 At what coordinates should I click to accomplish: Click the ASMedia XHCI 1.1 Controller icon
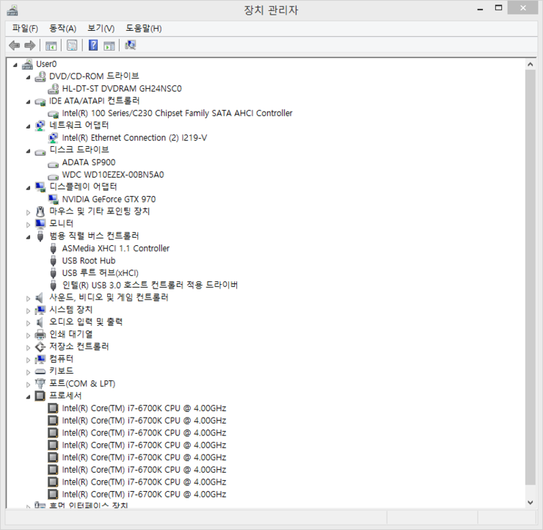[x=53, y=248]
